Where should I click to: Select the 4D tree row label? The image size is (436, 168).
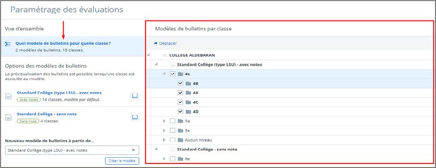195,112
